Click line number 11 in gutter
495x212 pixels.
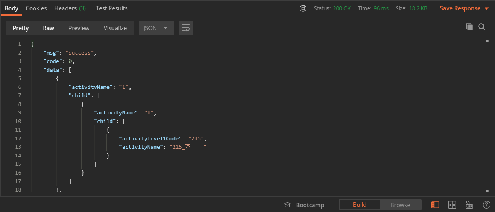click(18, 130)
